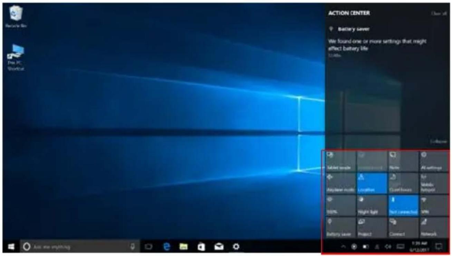452x256 pixels.
Task: Enable Battery saver tile
Action: click(x=340, y=227)
